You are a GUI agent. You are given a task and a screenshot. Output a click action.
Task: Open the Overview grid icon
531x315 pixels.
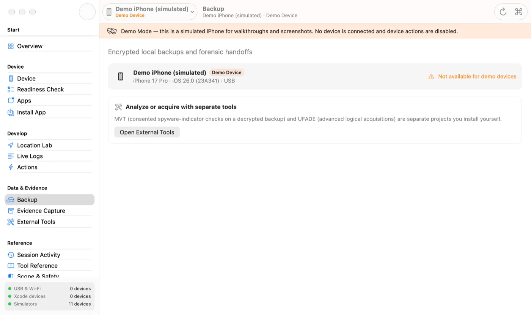[11, 46]
